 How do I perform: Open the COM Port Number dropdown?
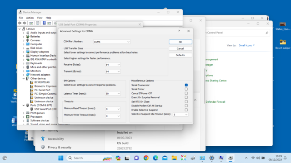pyautogui.click(x=111, y=42)
